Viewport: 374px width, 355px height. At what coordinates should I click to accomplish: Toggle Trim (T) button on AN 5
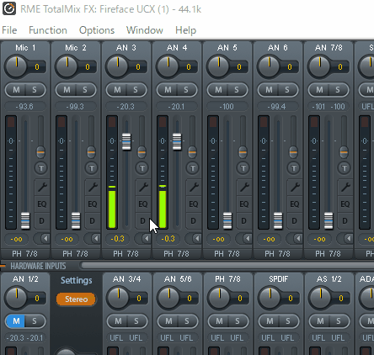[243, 168]
